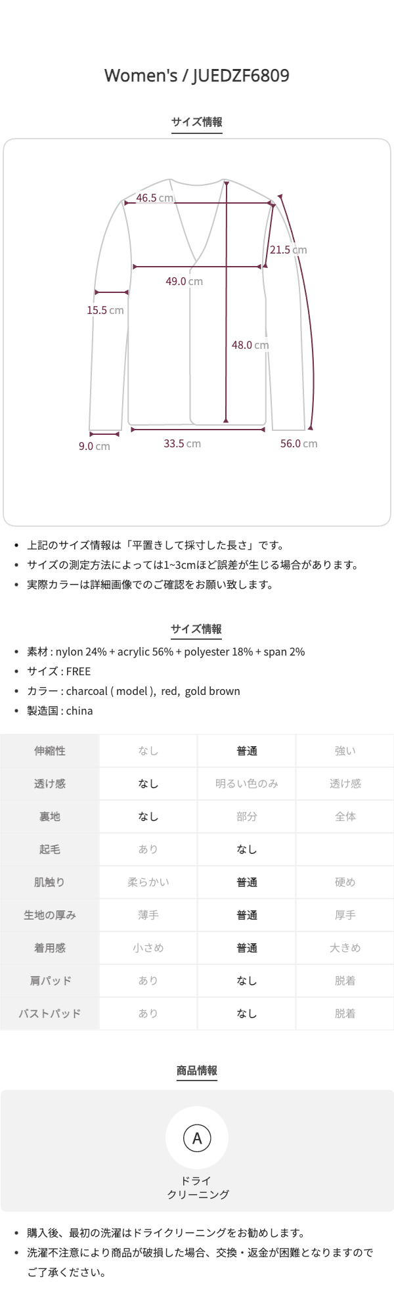This screenshot has width=394, height=1294.
Task: Click the 21.5 cm armhole measurement label
Action: [288, 250]
